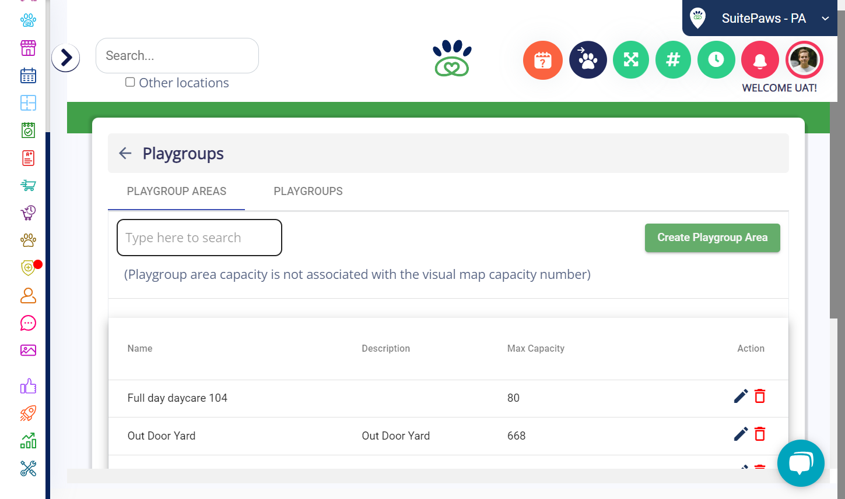Open the orange user profile sidebar icon
The image size is (845, 499).
coord(28,295)
